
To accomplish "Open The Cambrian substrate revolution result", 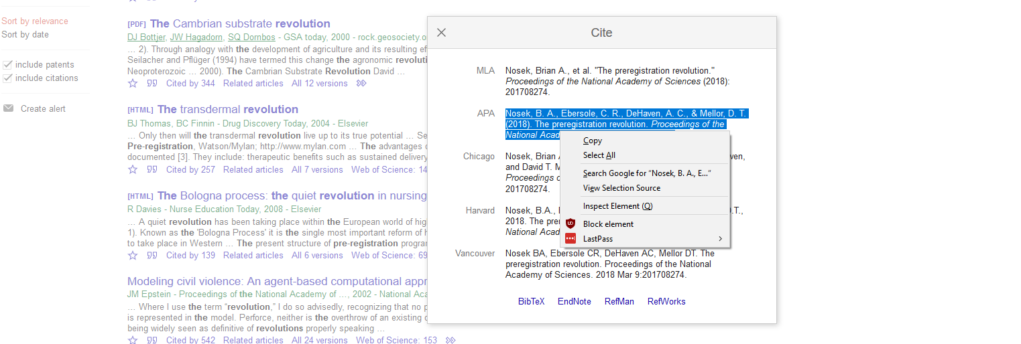I will click(240, 24).
